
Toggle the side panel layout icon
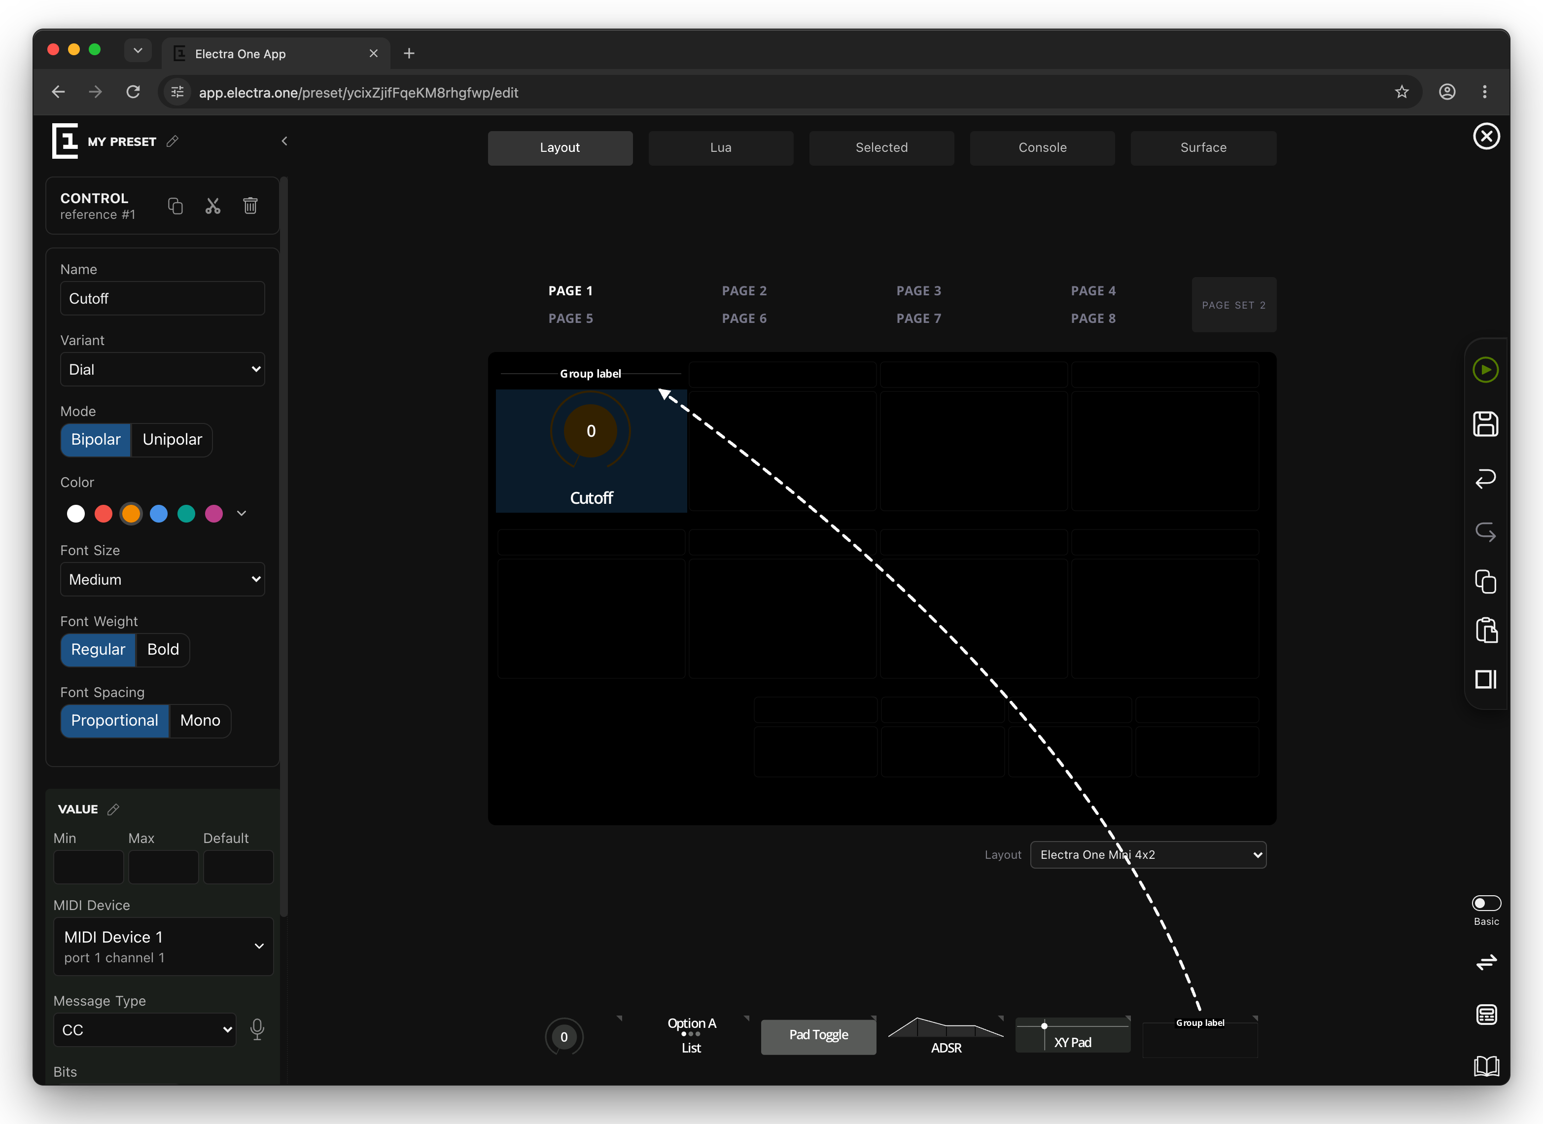(x=1486, y=679)
